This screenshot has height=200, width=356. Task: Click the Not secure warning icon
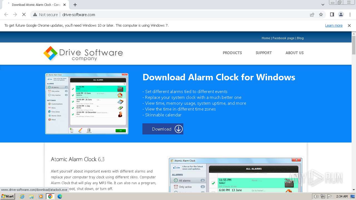(x=35, y=15)
